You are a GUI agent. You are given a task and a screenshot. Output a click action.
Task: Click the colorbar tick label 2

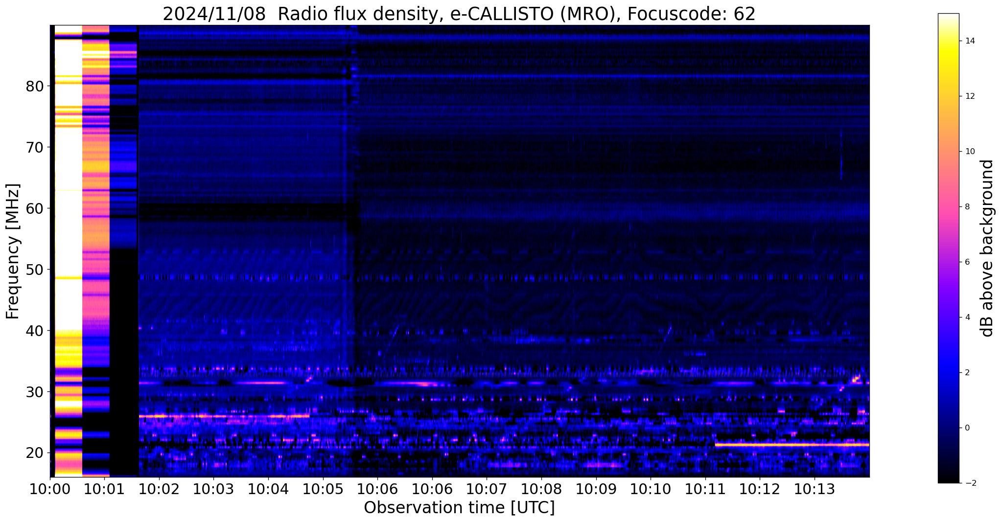click(967, 373)
